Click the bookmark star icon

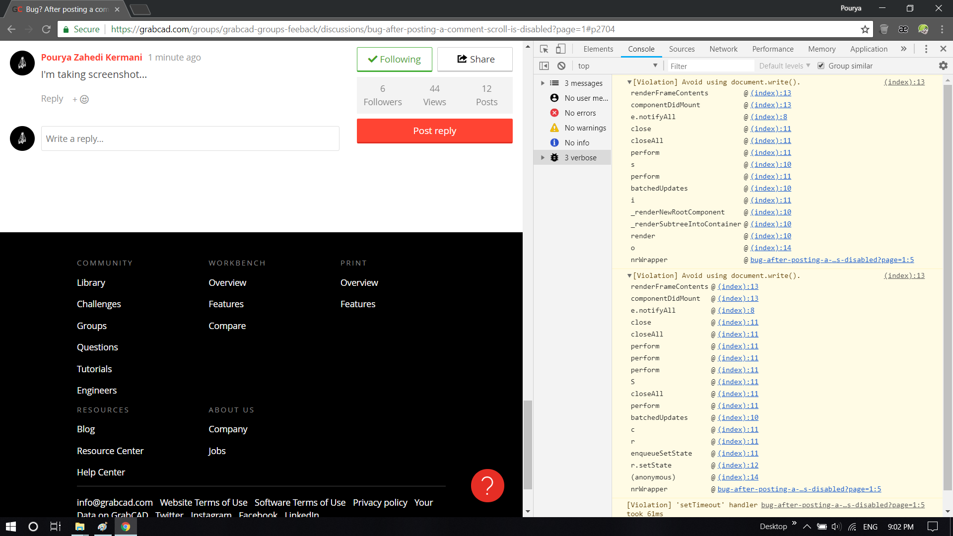point(865,29)
